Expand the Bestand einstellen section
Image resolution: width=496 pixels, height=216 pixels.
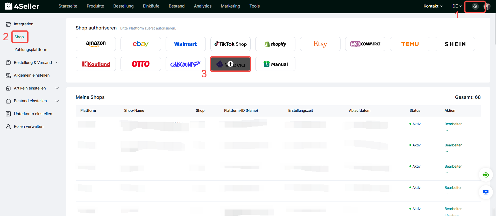(x=33, y=101)
